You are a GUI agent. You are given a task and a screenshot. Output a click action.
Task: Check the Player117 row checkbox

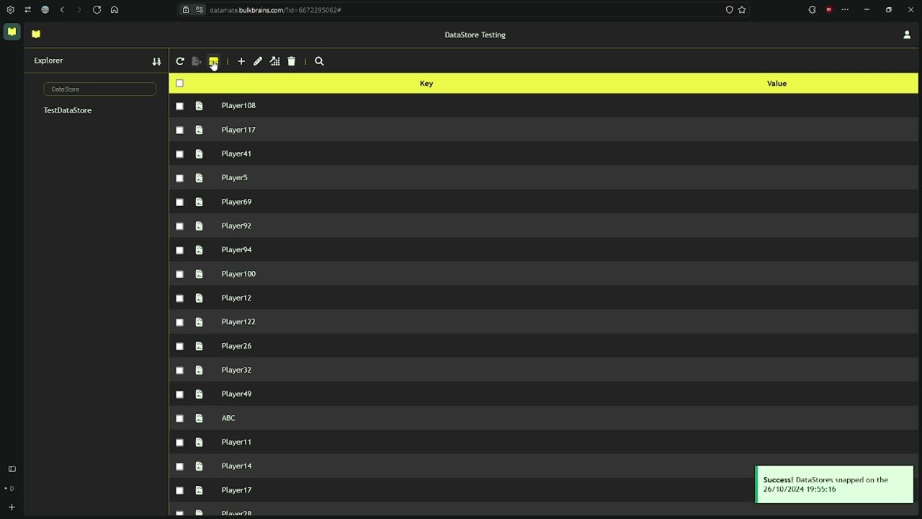pos(179,130)
